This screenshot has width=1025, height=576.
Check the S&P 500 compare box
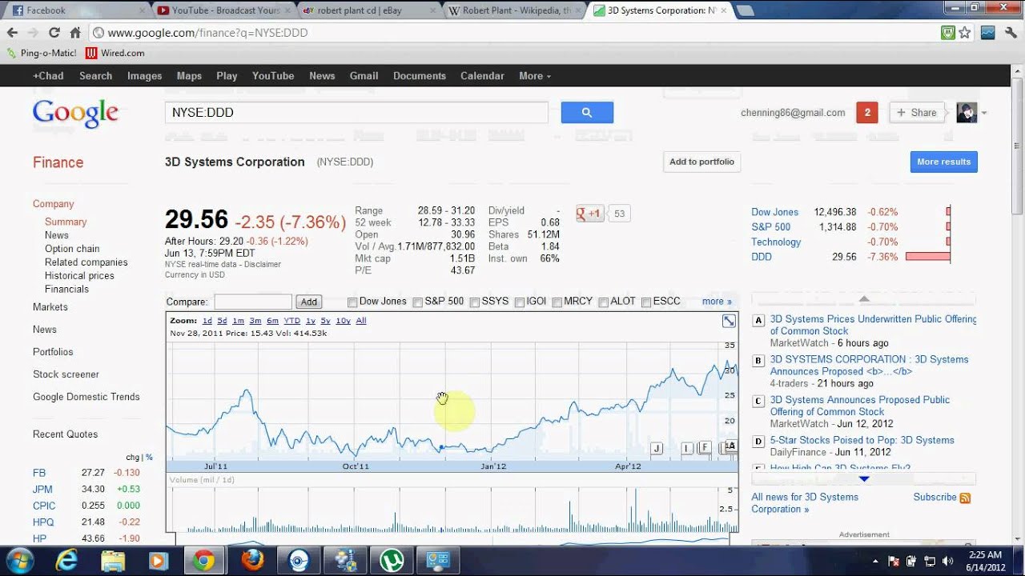pos(417,302)
